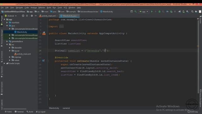Click the editor vertical scrollbar
Screen dimensions: 202x114
pyautogui.click(x=198, y=57)
